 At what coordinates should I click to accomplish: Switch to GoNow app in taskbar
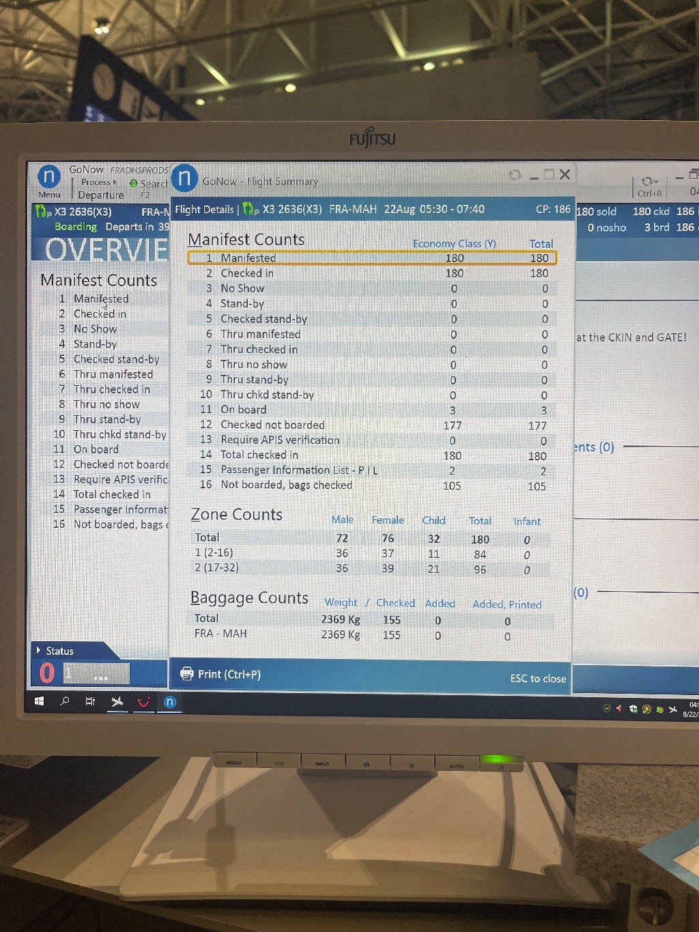tap(170, 702)
